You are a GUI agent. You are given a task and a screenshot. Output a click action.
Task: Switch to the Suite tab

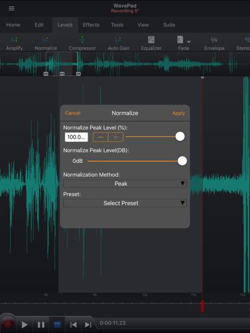click(x=169, y=25)
